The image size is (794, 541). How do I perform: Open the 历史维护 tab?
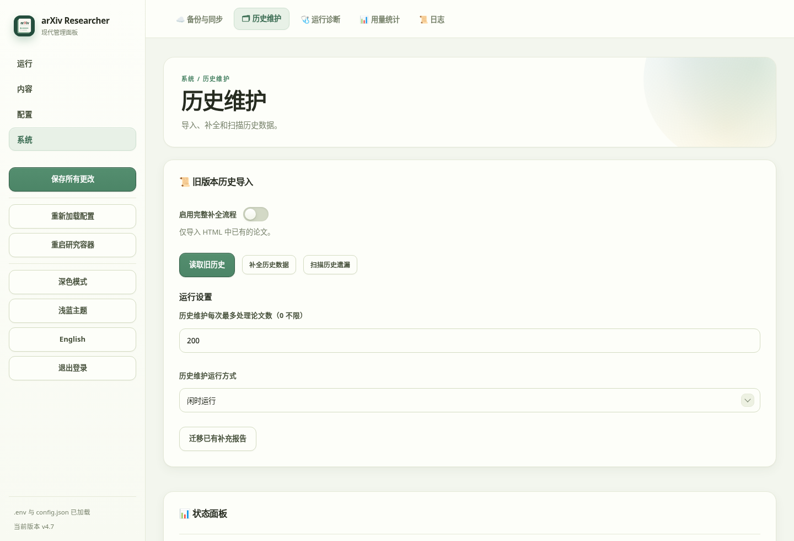(x=261, y=19)
